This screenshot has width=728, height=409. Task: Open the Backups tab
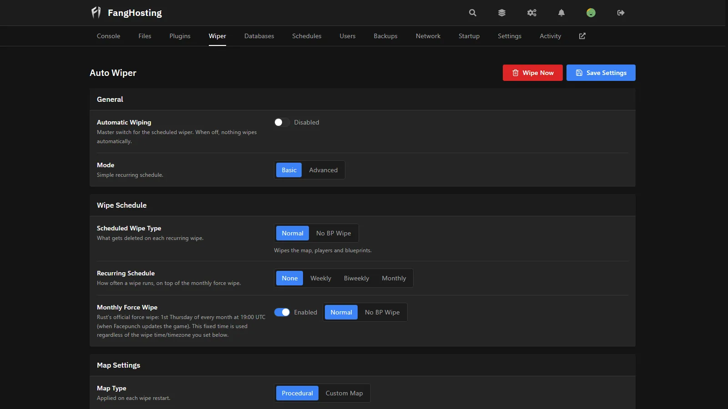pyautogui.click(x=385, y=36)
